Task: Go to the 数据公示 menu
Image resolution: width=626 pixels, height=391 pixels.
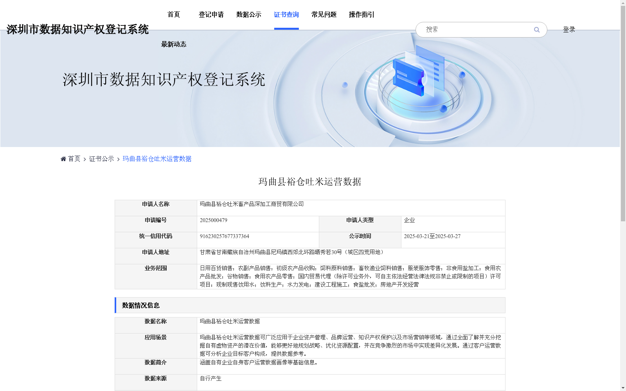Action: [x=249, y=14]
